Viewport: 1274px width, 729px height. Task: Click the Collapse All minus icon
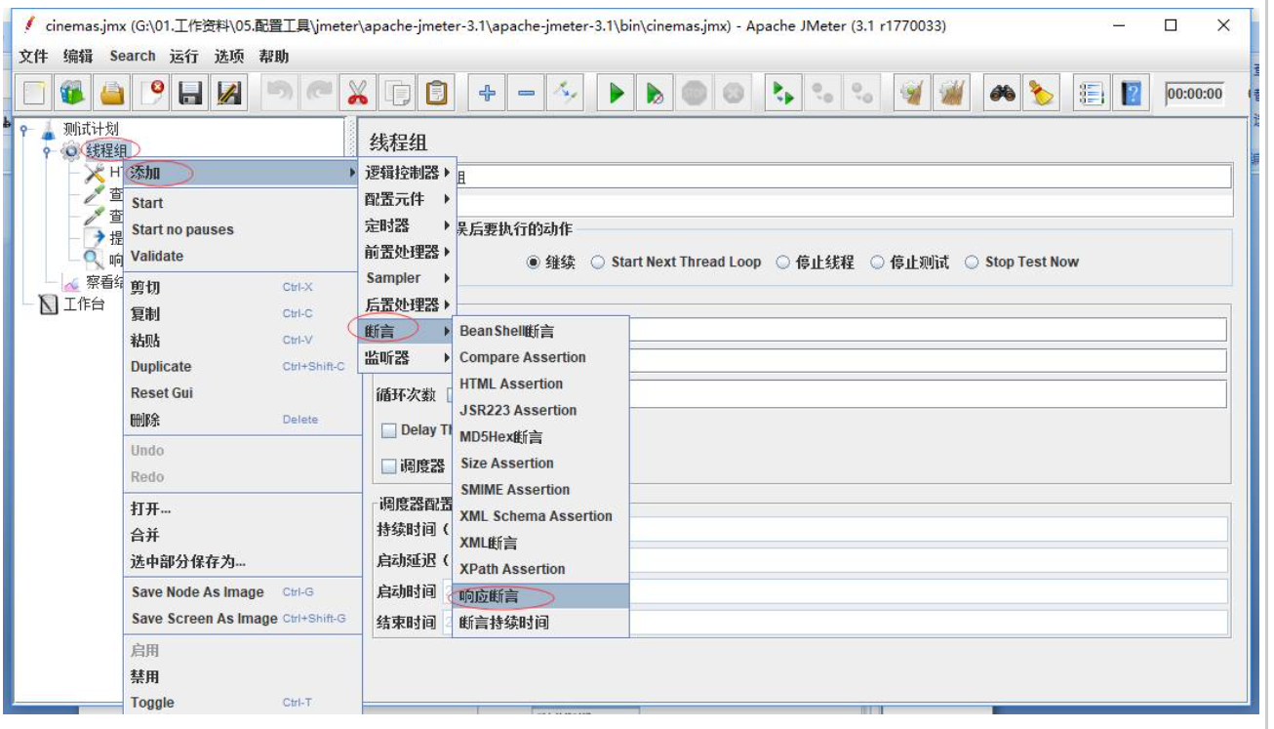(x=526, y=94)
